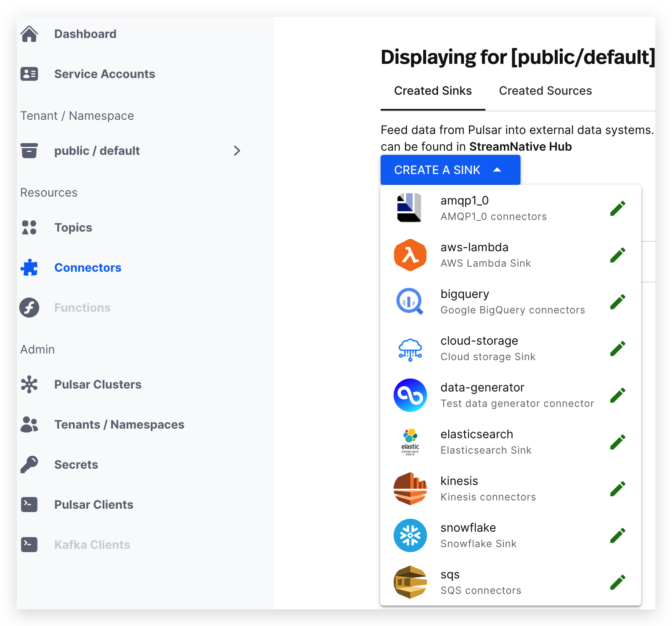Click the bigquery magnifier logo

tap(410, 301)
